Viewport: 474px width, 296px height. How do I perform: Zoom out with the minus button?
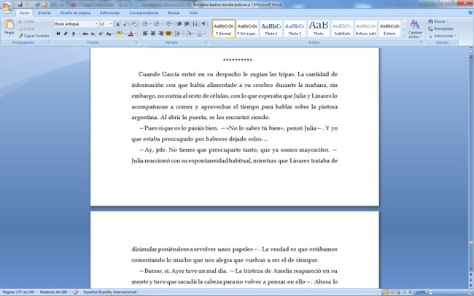pyautogui.click(x=430, y=292)
